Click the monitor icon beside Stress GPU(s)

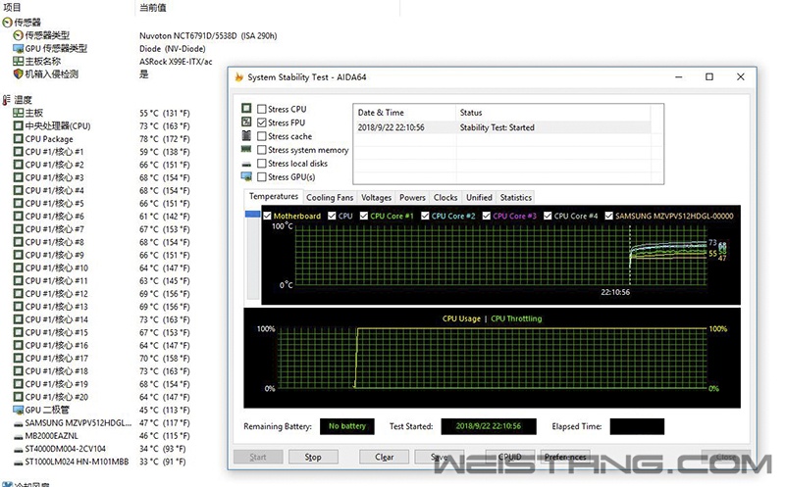click(x=246, y=177)
